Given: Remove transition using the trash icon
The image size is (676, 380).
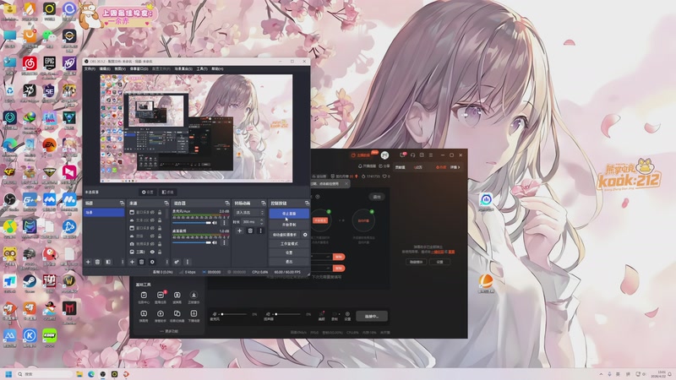Looking at the screenshot, I should 250,231.
